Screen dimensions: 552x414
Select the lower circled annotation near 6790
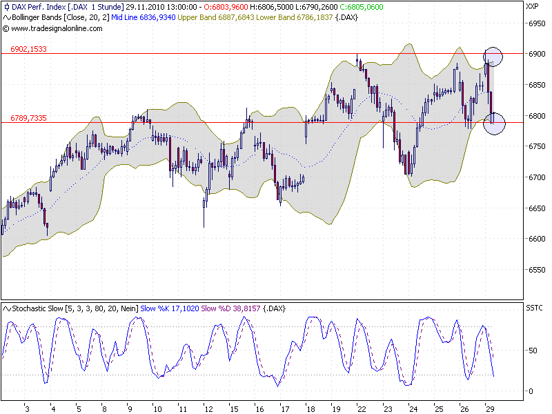pos(495,125)
